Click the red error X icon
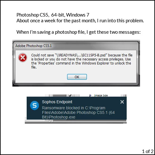155x155 pixels. (23, 58)
